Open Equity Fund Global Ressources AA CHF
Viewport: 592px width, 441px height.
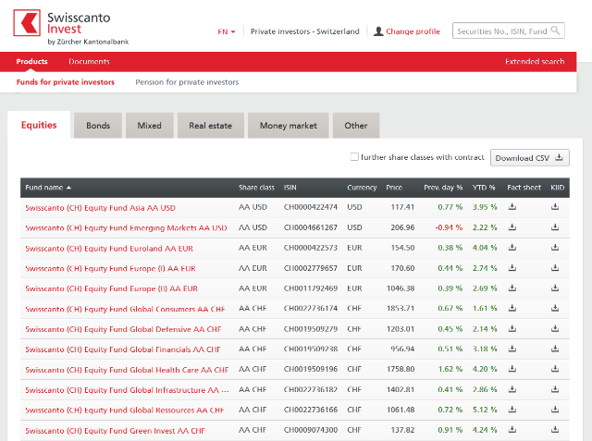tap(124, 410)
